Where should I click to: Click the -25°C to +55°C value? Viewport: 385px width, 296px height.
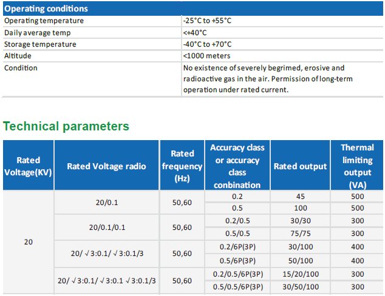[207, 21]
